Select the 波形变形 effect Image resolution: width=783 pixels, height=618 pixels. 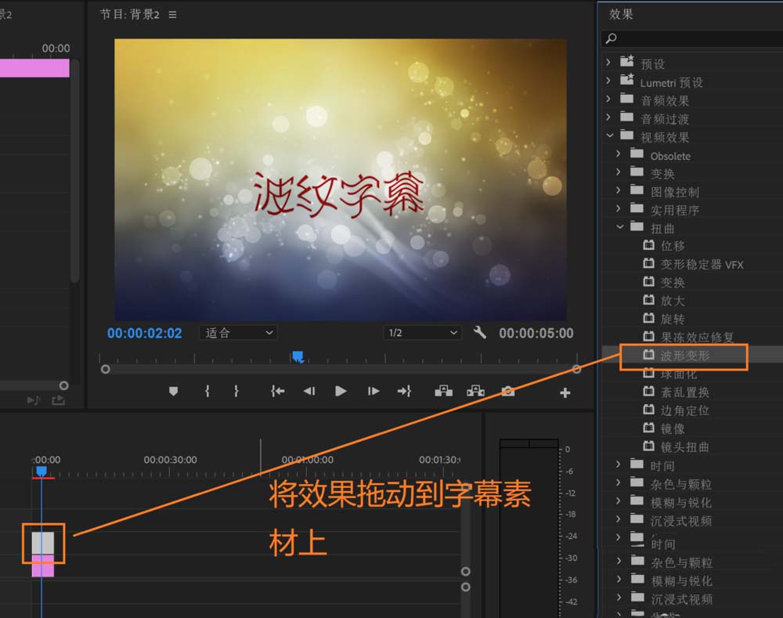coord(684,356)
